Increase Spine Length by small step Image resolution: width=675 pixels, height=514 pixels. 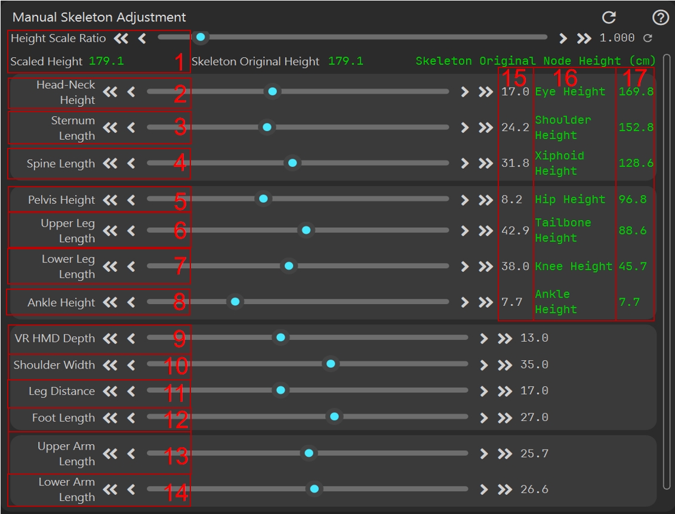tap(464, 163)
